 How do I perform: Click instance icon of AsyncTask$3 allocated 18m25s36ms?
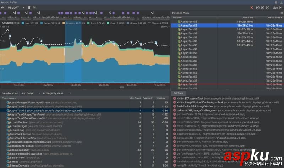179,29
